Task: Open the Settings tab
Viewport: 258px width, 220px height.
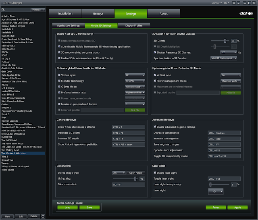Action: coord(131,14)
